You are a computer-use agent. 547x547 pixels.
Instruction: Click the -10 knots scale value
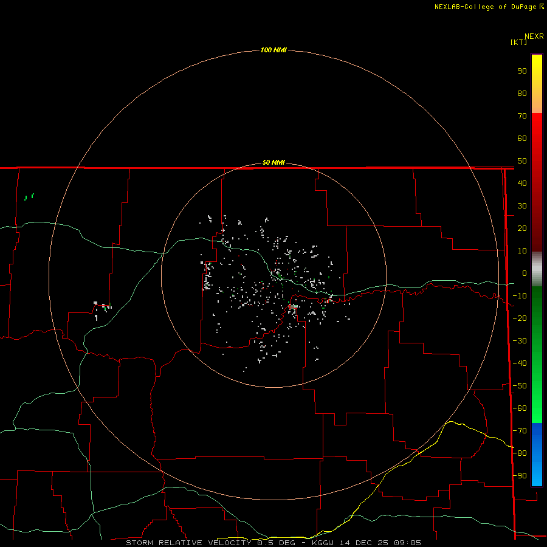[x=520, y=296]
